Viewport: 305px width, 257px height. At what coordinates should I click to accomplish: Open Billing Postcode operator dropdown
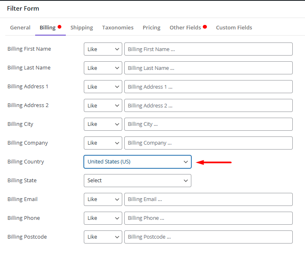103,237
